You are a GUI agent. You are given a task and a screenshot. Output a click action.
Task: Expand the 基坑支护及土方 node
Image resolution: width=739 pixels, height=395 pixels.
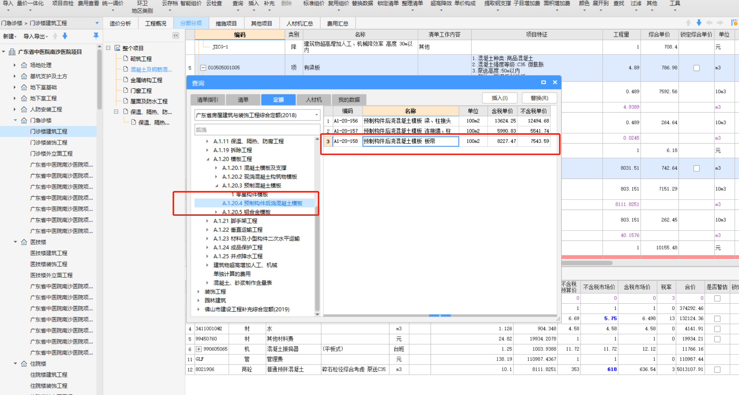pyautogui.click(x=14, y=76)
